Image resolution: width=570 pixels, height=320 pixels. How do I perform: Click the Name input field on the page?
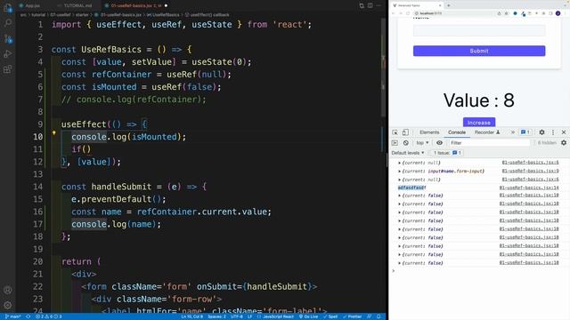[479, 30]
